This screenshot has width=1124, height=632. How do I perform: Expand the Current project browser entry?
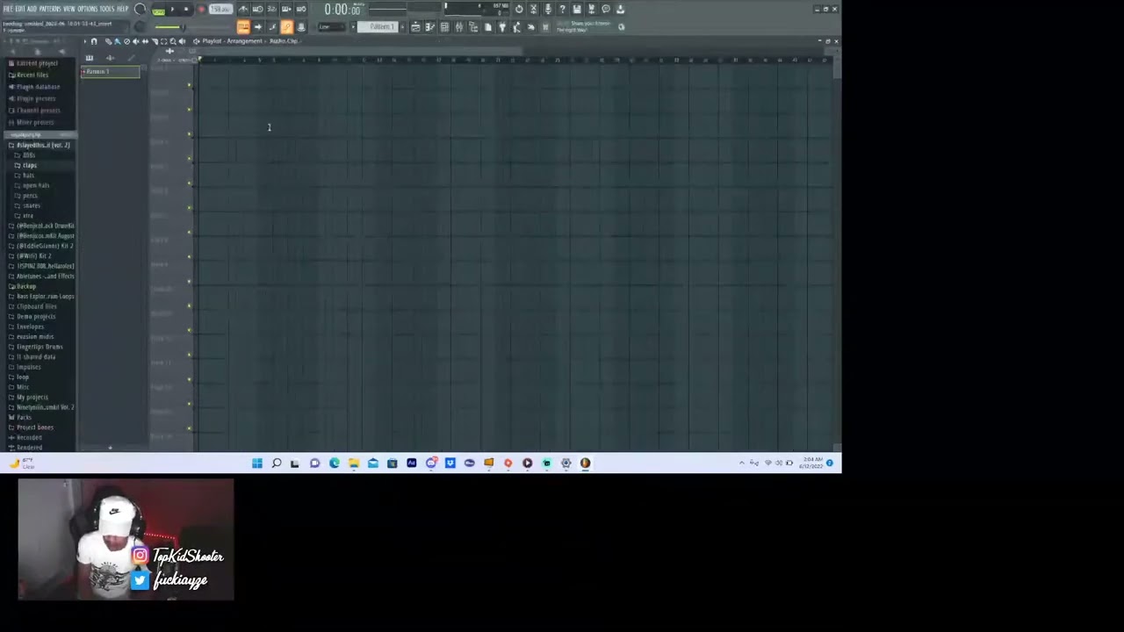tap(37, 63)
